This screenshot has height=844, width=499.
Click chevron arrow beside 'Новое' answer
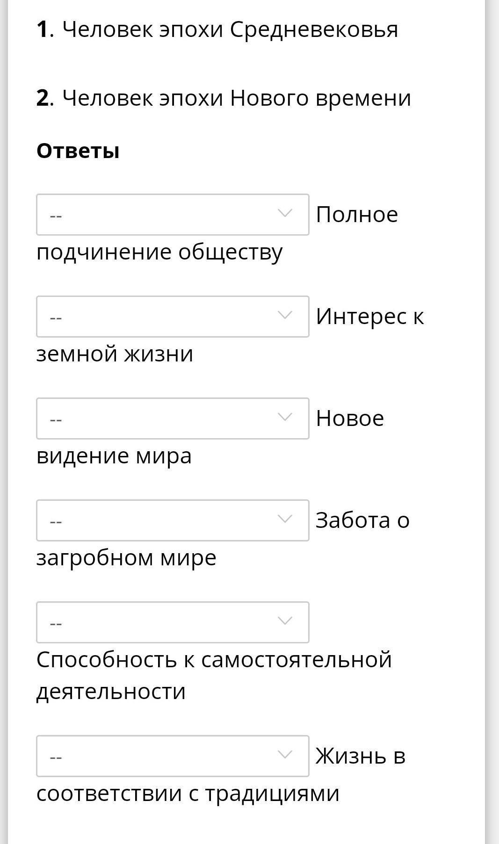pyautogui.click(x=285, y=417)
